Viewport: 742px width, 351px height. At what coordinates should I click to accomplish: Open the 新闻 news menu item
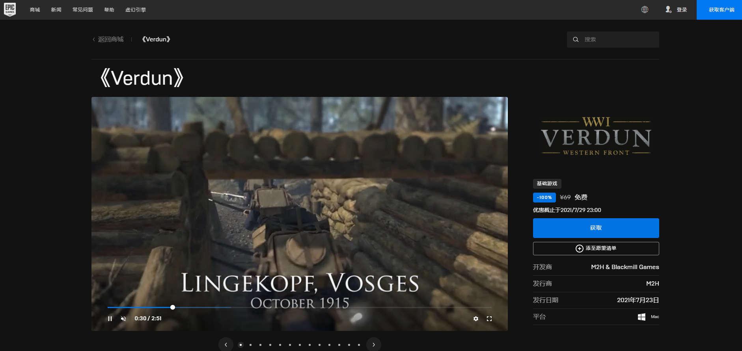point(56,10)
